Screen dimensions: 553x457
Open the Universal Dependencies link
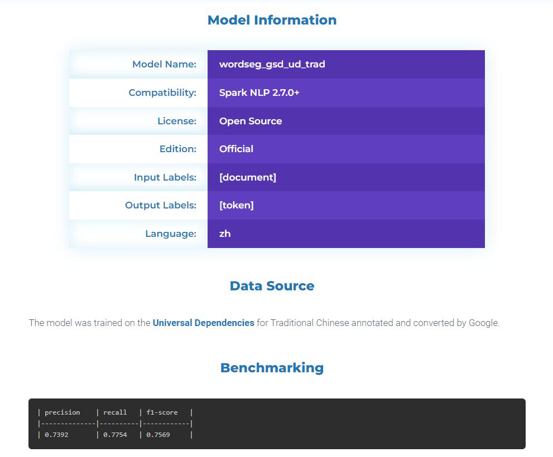point(203,323)
